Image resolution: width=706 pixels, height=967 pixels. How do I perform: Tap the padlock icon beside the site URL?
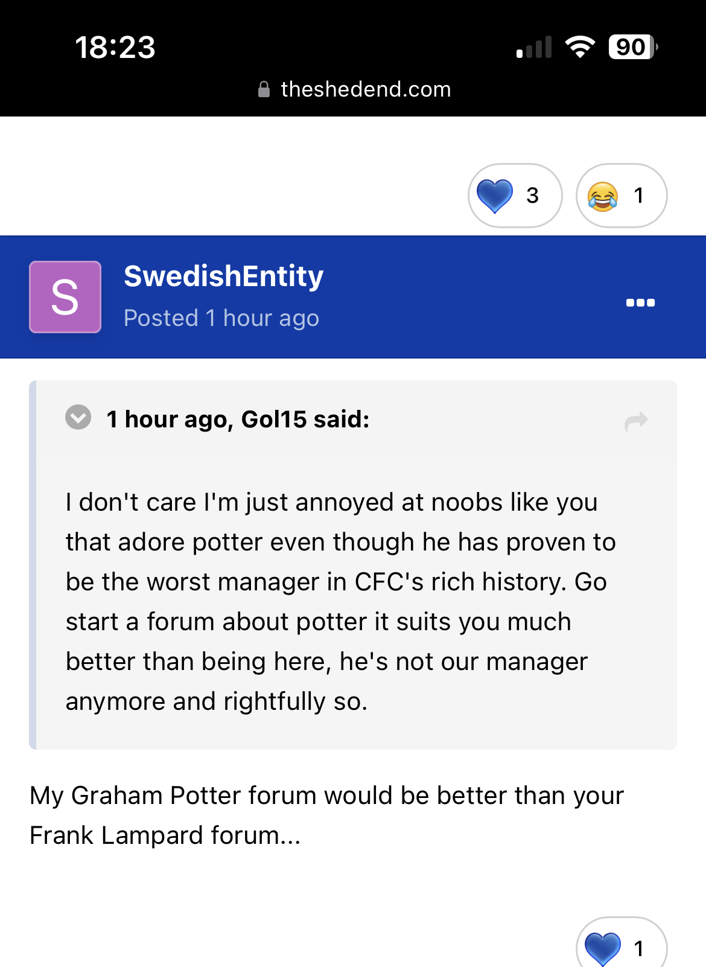click(x=264, y=89)
